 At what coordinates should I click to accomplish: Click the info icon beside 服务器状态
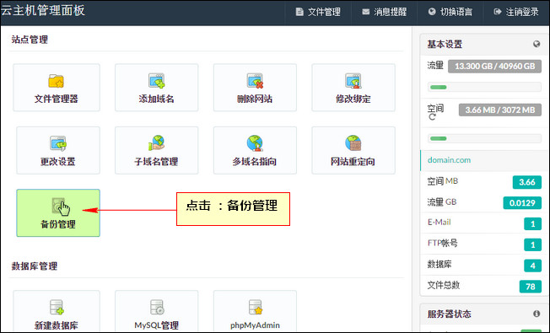(x=537, y=314)
